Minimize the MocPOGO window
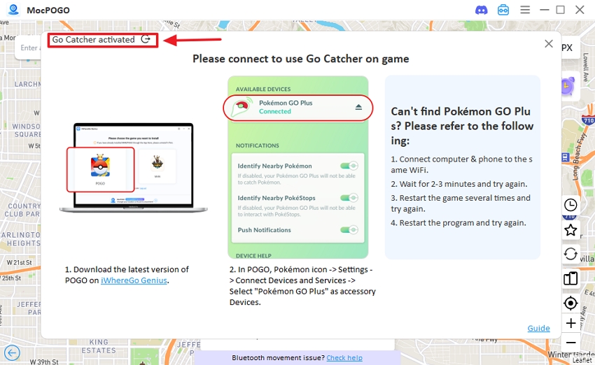 click(x=545, y=10)
